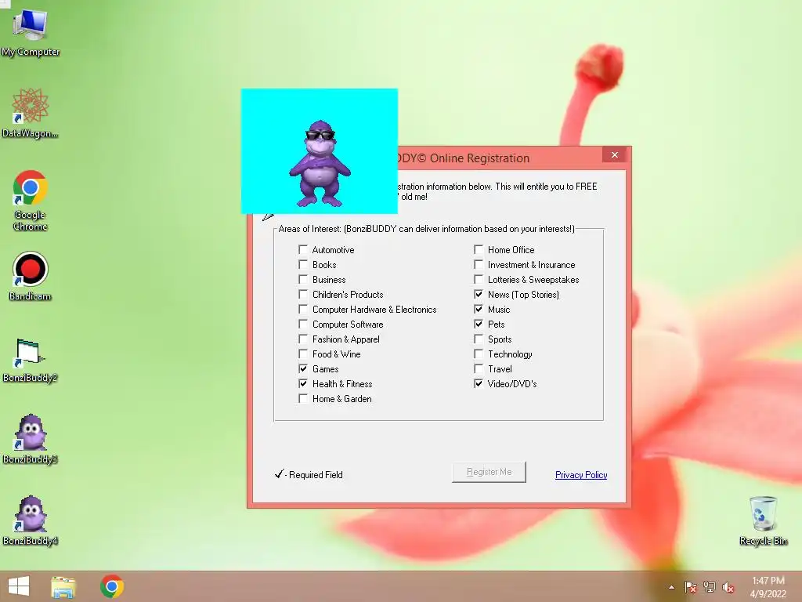Click the Register Me button
The height and width of the screenshot is (602, 802).
489,472
